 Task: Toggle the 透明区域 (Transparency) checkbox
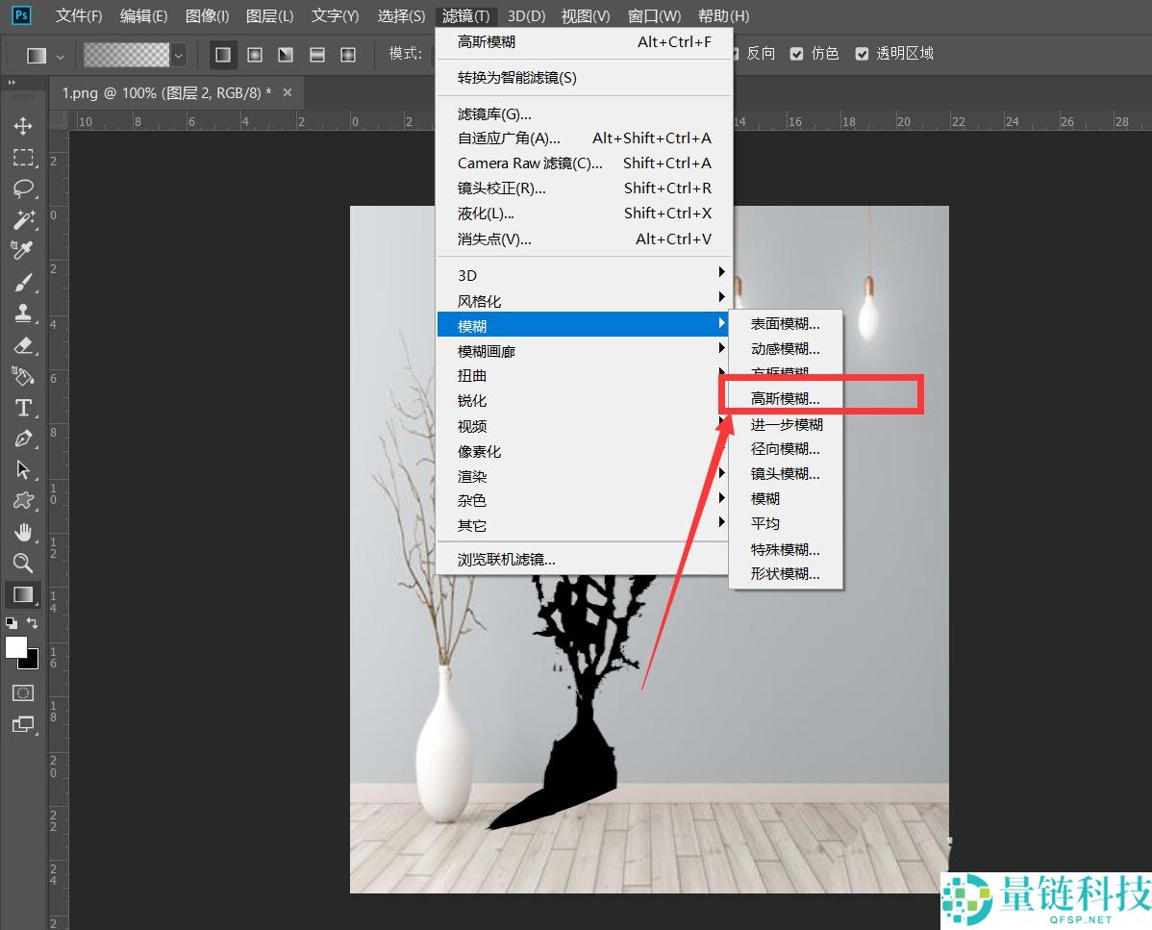pyautogui.click(x=862, y=54)
